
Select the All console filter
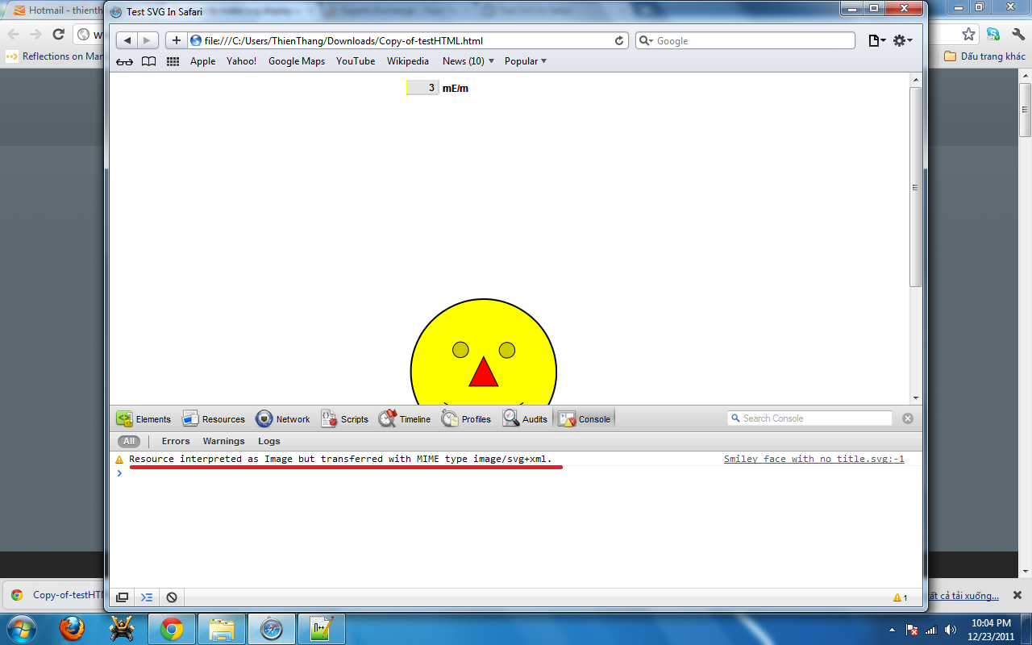(129, 441)
